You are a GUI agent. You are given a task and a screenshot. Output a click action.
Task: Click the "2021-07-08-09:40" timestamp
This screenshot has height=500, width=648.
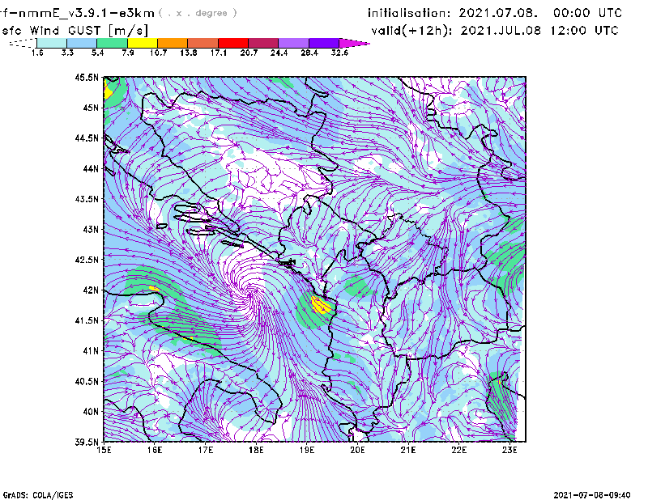592,495
